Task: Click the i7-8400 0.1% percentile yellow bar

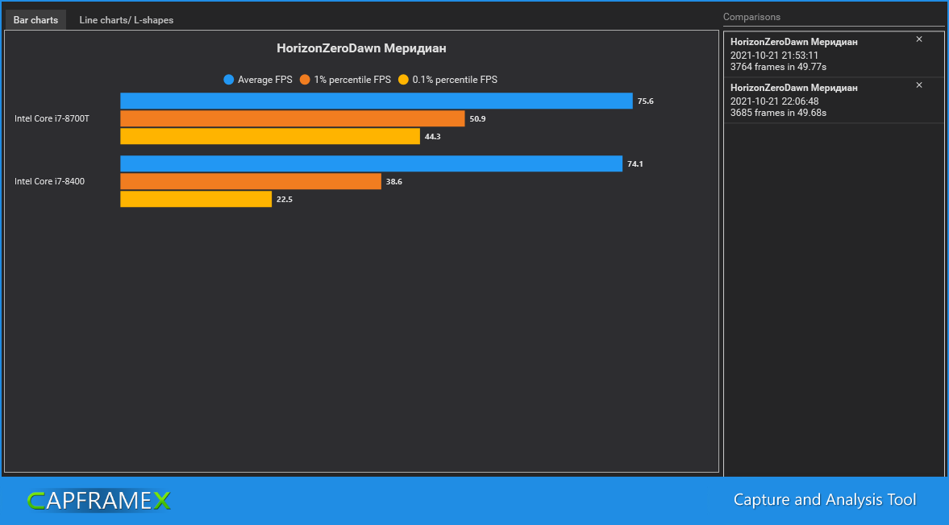Action: (x=196, y=199)
